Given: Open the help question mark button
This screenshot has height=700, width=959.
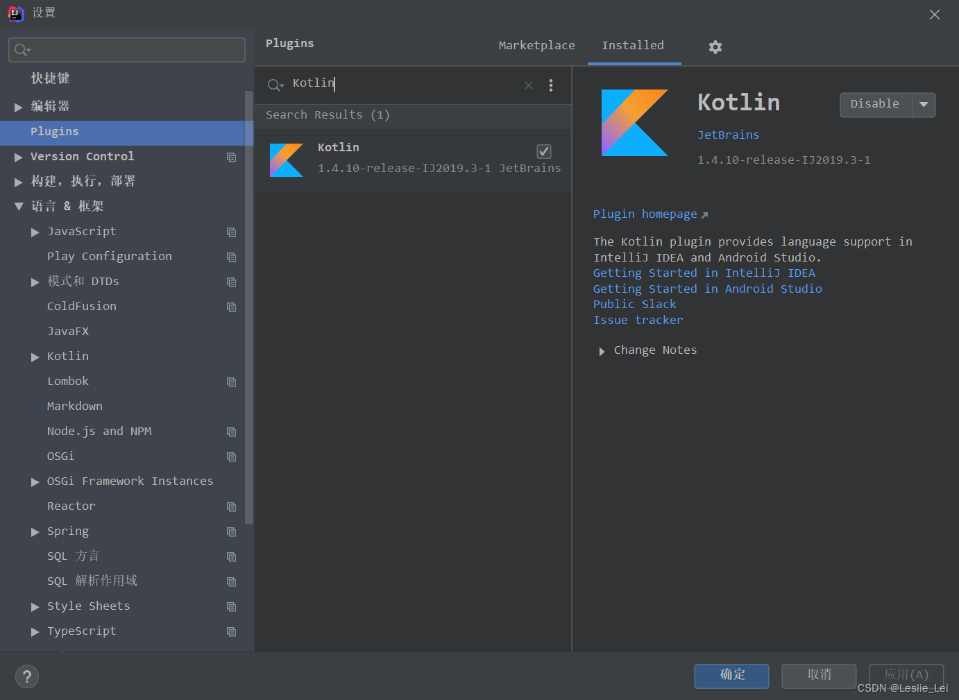Looking at the screenshot, I should pyautogui.click(x=27, y=676).
